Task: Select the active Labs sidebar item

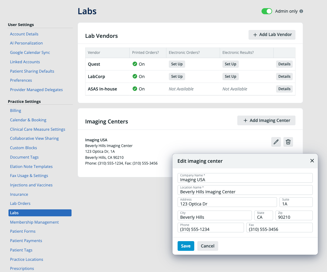Action: [40, 213]
